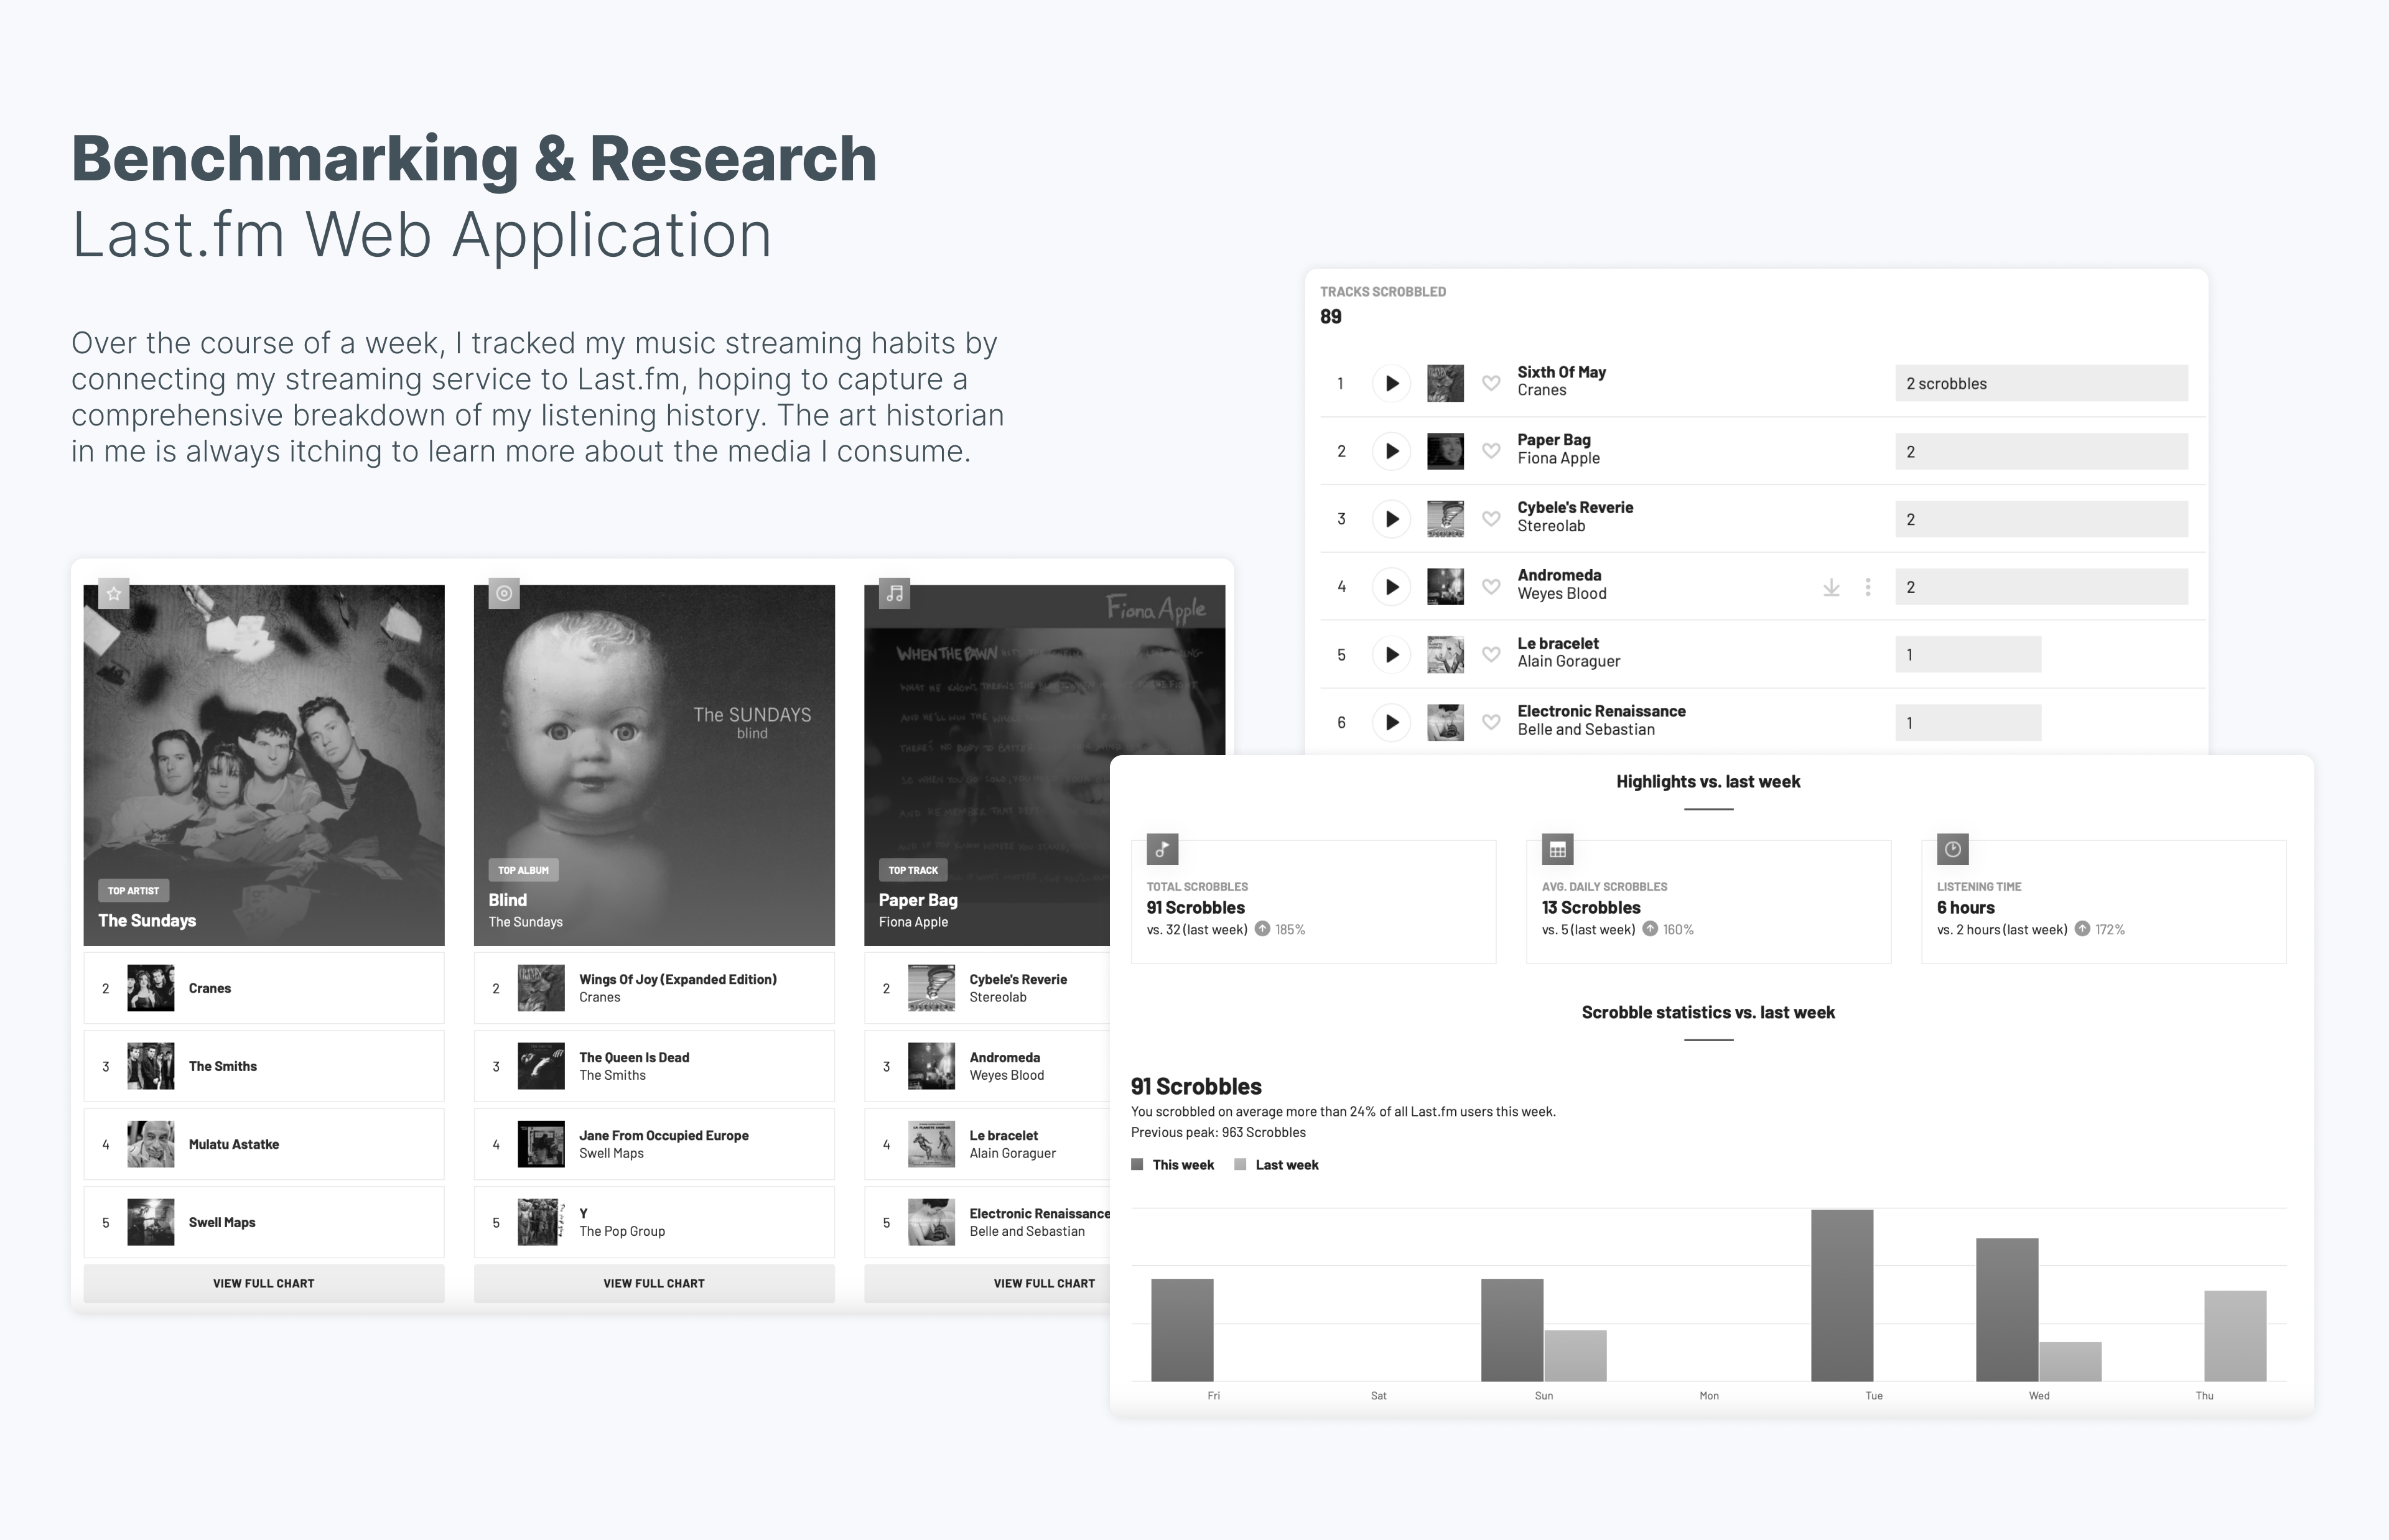Select Mulatu Astatke artist thumbnail
Image resolution: width=2389 pixels, height=1540 pixels.
[x=151, y=1144]
